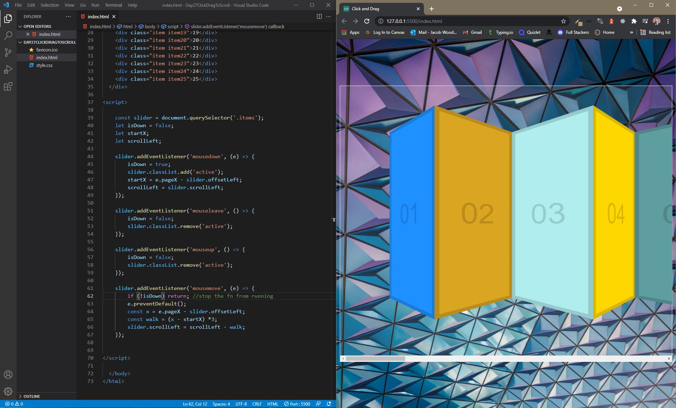Click UTF-8 encoding in status bar
This screenshot has height=408, width=676.
[241, 404]
